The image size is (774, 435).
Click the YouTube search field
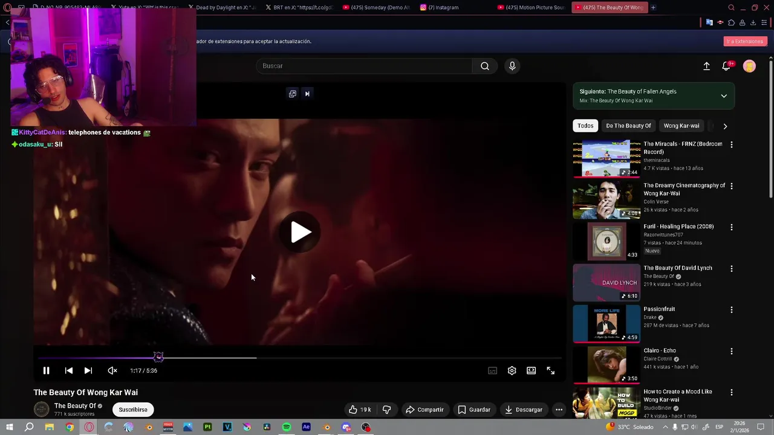point(364,66)
